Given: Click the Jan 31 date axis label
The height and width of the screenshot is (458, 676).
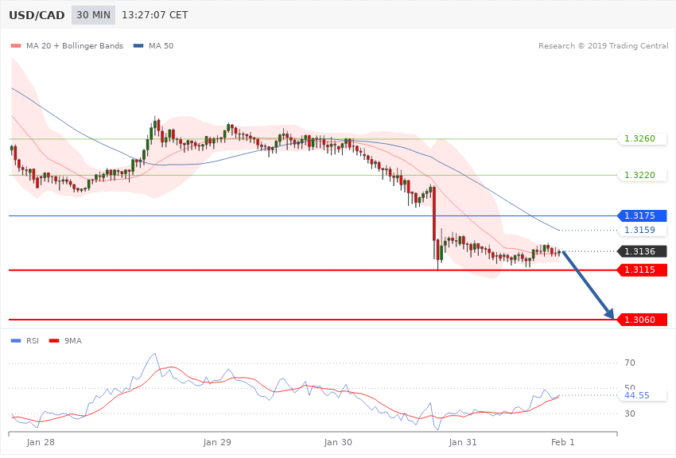Looking at the screenshot, I should click(x=463, y=442).
